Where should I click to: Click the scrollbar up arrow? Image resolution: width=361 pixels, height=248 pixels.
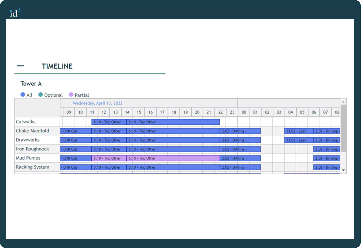click(x=343, y=102)
